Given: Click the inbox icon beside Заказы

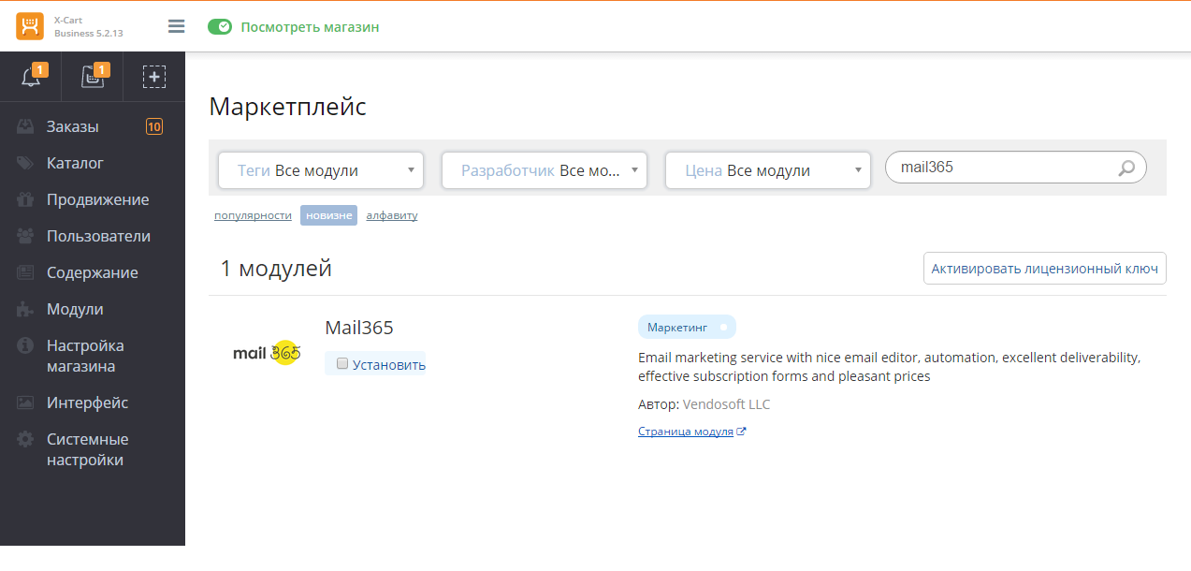Looking at the screenshot, I should pyautogui.click(x=25, y=126).
